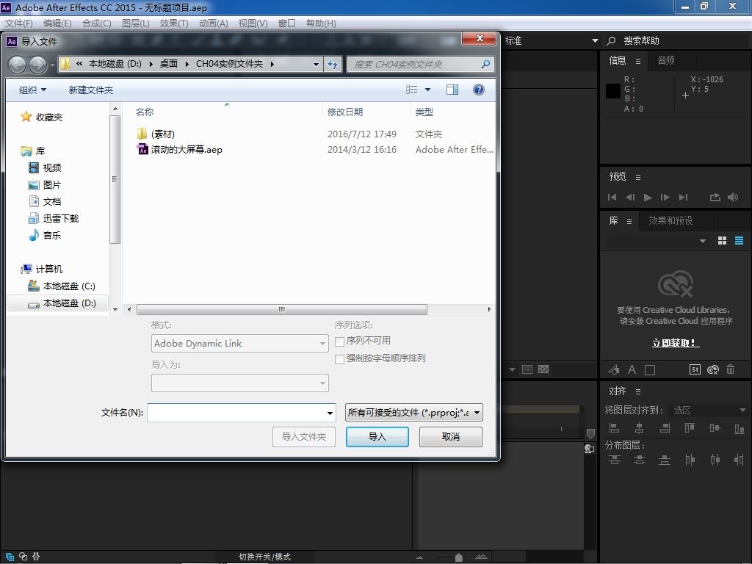
Task: Align layers to right edge
Action: (x=665, y=428)
